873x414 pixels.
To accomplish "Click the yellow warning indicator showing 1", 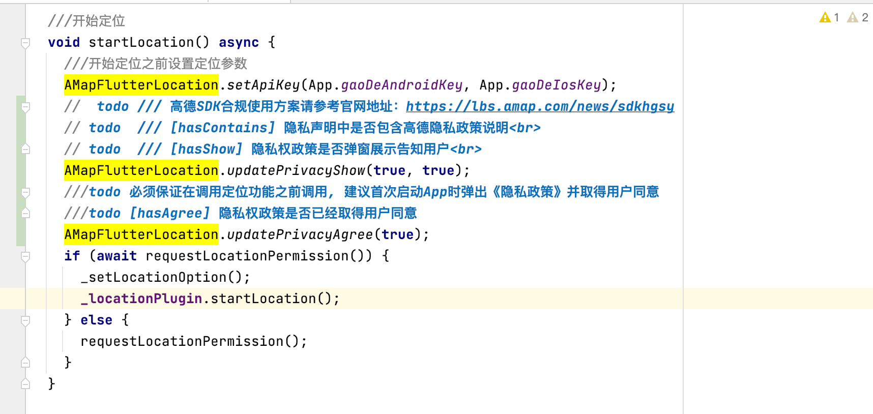I will point(829,17).
